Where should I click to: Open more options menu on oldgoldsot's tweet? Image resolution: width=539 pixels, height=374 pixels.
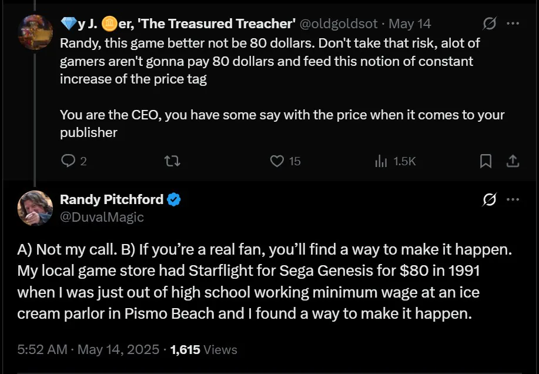[513, 24]
